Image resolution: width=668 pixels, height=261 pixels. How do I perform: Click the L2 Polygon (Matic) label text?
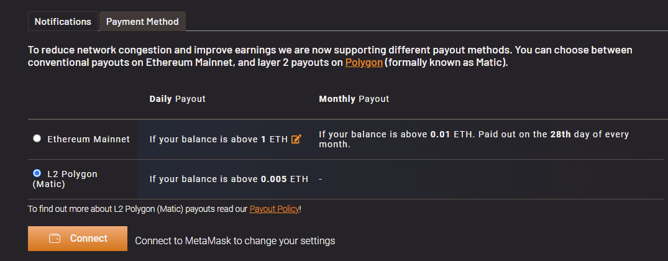(x=65, y=179)
